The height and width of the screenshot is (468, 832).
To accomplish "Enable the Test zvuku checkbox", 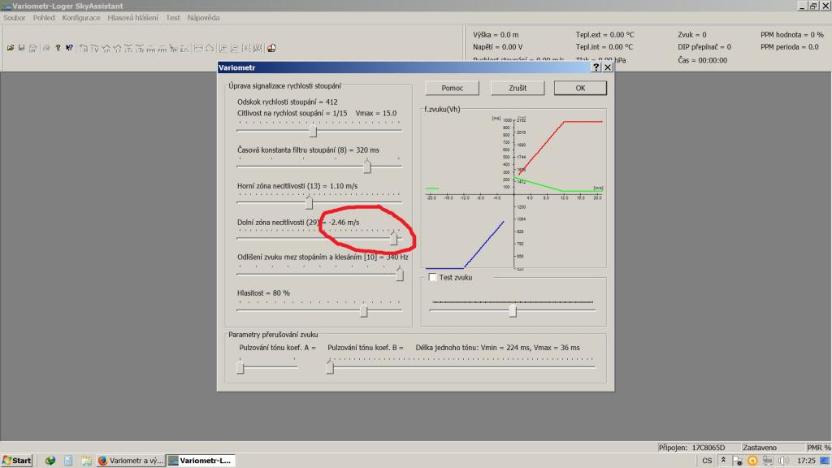I will (x=432, y=278).
